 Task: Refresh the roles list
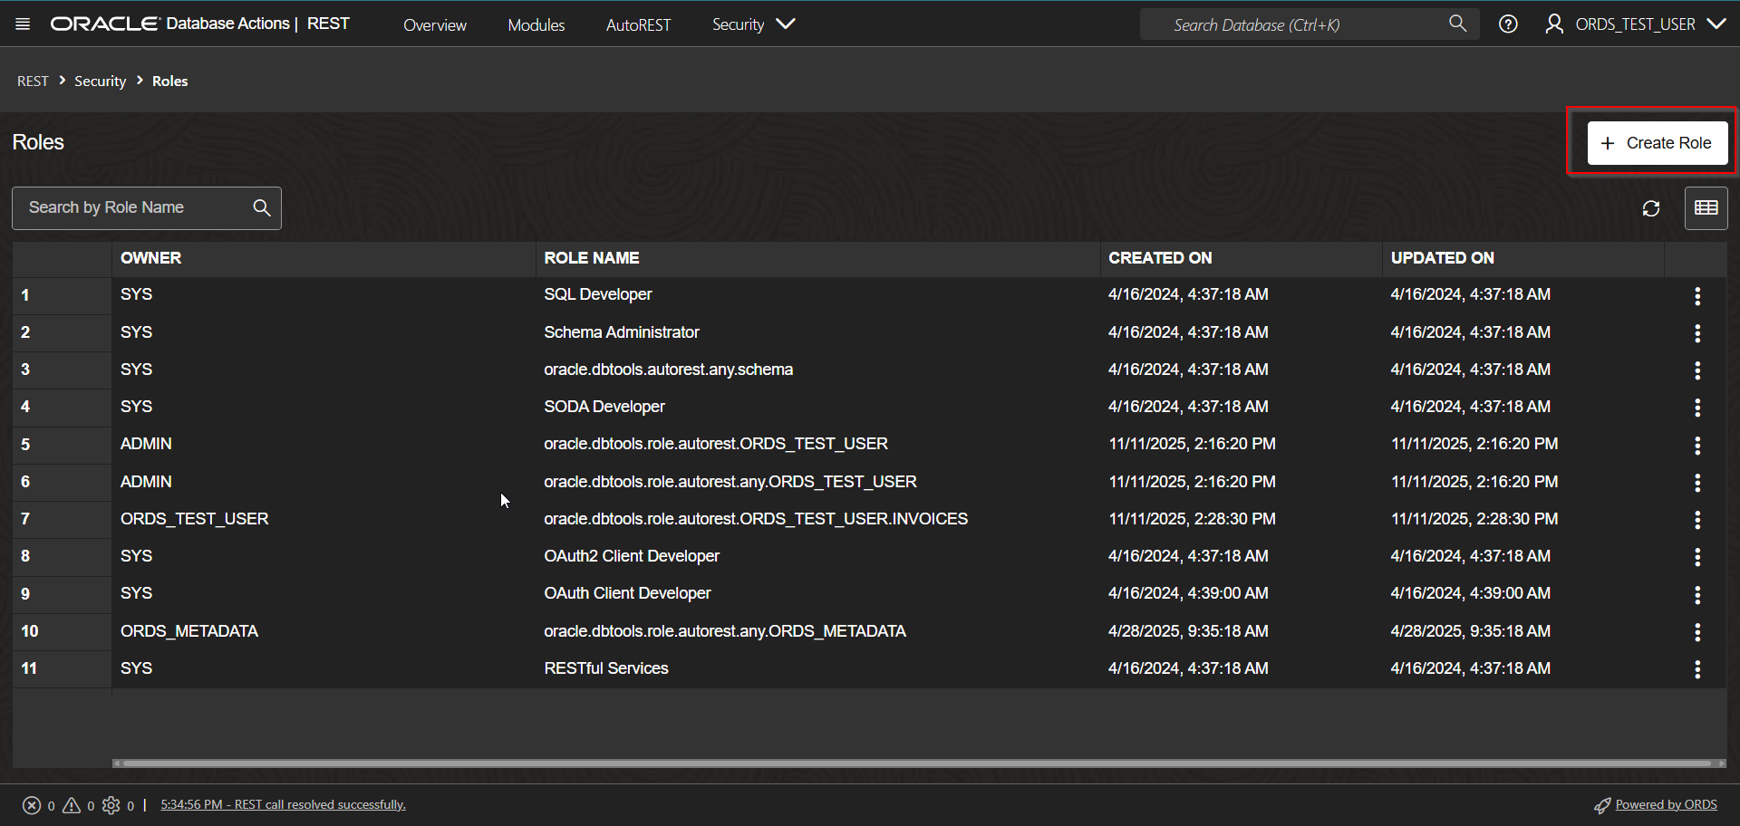(1651, 208)
